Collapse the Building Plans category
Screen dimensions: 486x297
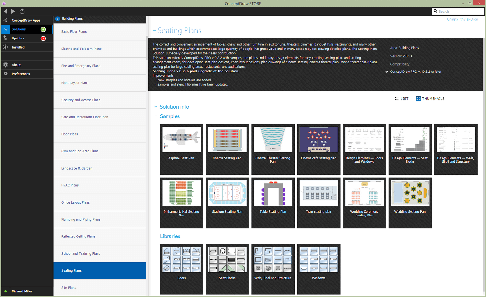tap(57, 19)
